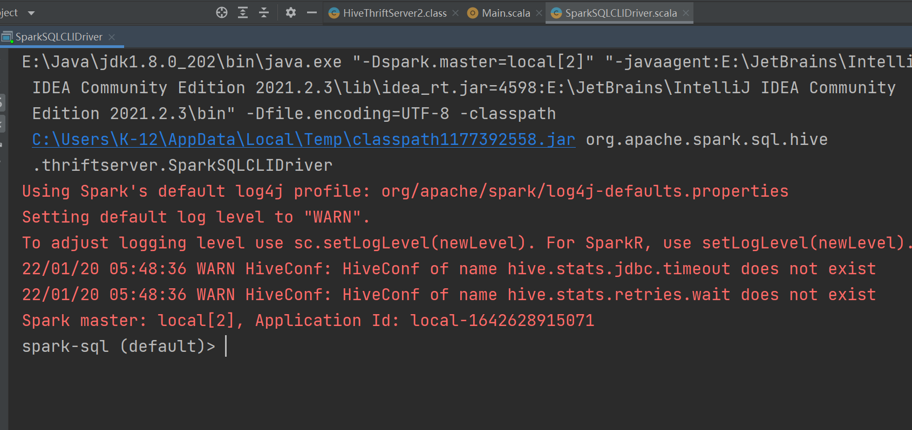Image resolution: width=912 pixels, height=430 pixels.
Task: Select the SparkSQLCLIDriver.scala editor tab
Action: (621, 13)
